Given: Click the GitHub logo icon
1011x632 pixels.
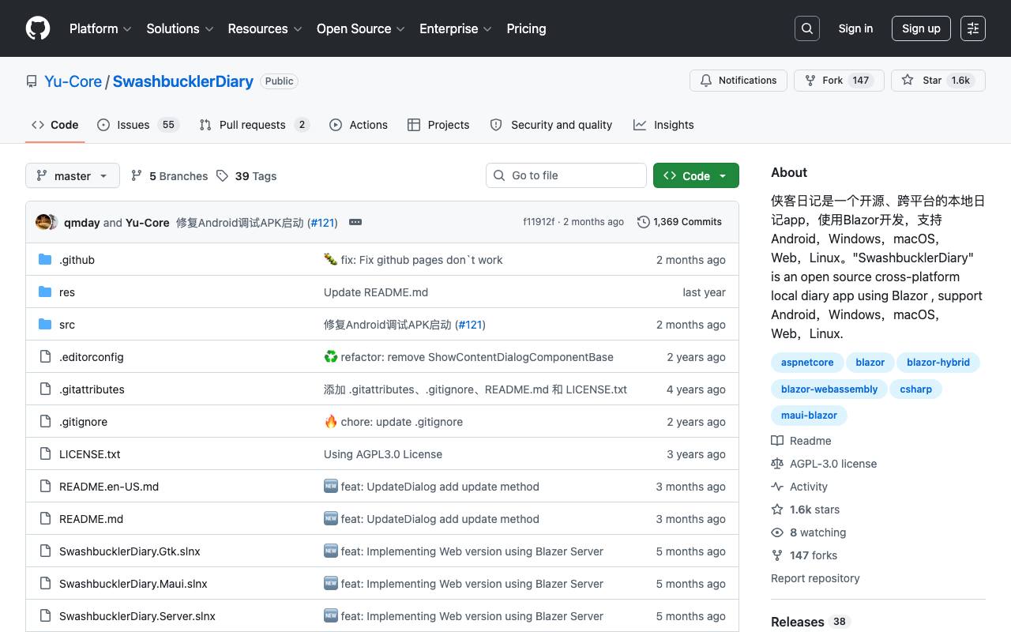Looking at the screenshot, I should (38, 28).
